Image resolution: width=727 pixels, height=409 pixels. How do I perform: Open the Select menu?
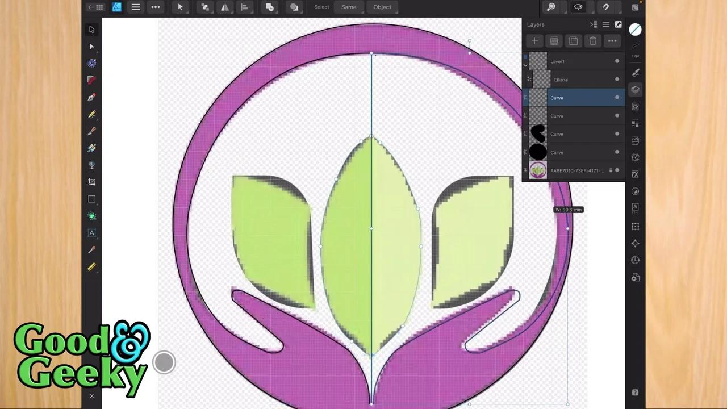click(x=321, y=7)
